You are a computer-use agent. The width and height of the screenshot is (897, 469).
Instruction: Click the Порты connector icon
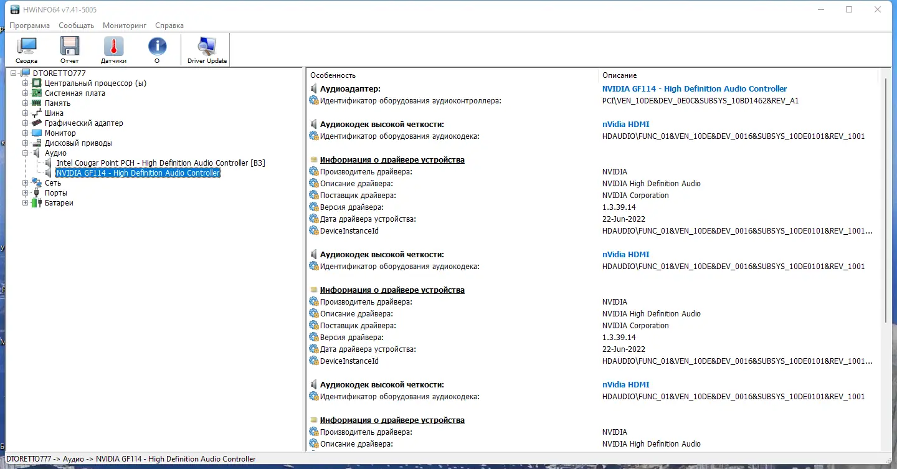pos(37,193)
